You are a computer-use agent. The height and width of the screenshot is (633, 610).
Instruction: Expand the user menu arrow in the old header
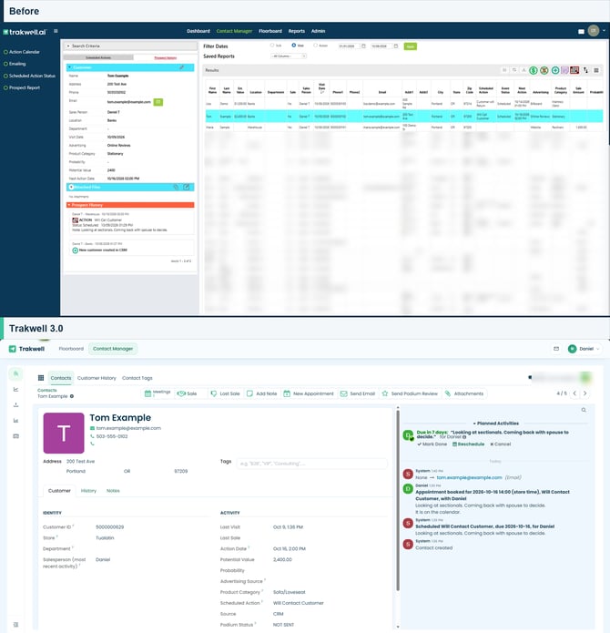click(x=604, y=31)
